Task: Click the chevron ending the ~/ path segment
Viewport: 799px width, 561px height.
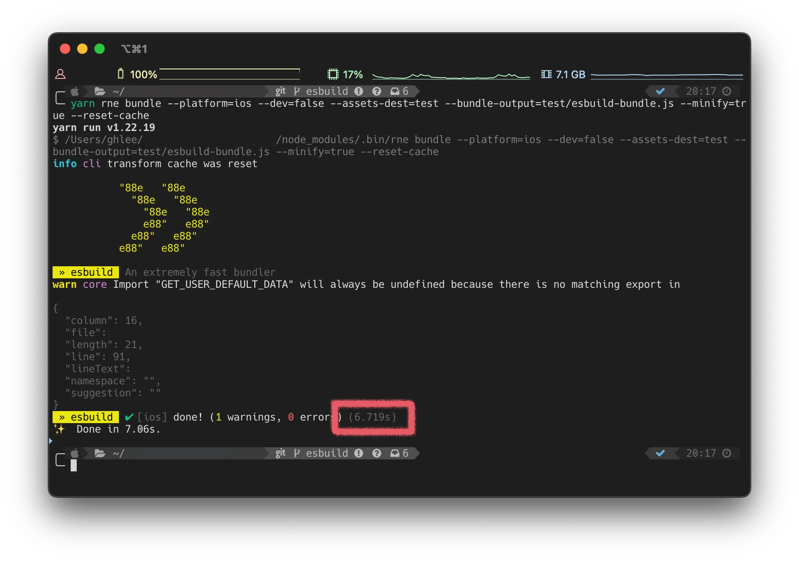Action: [x=267, y=91]
